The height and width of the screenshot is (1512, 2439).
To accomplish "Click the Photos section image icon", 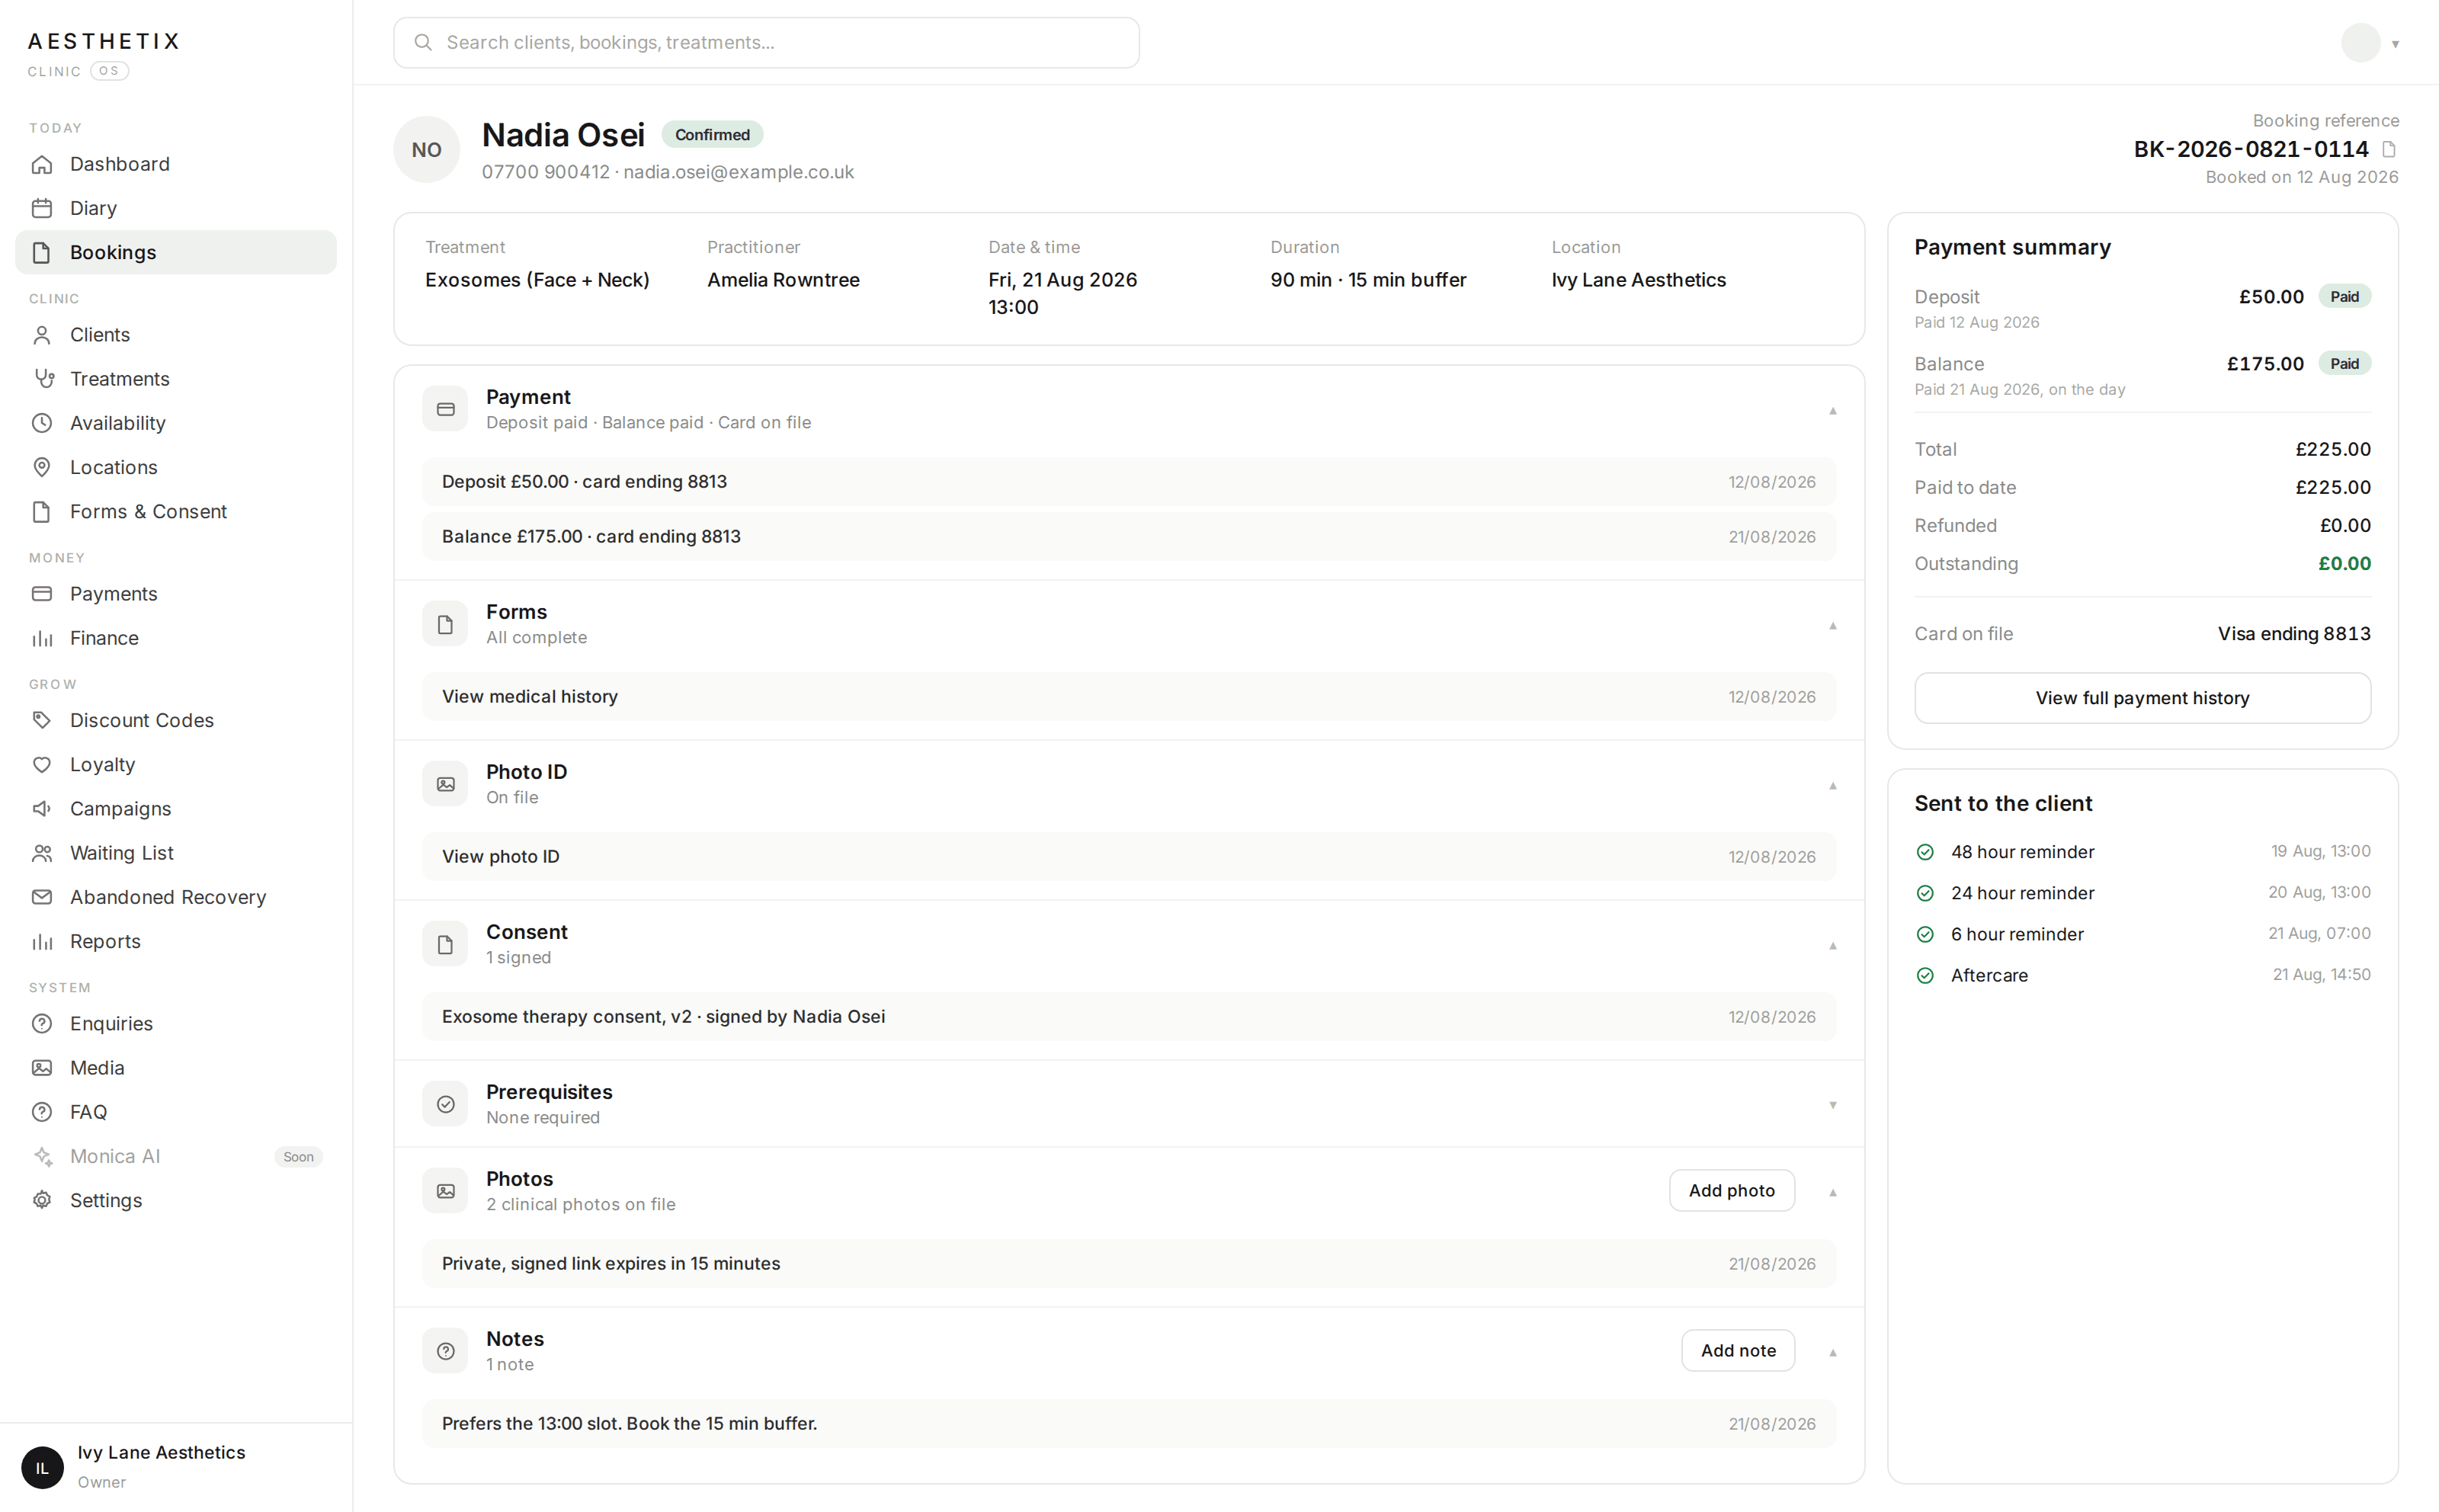I will (445, 1191).
